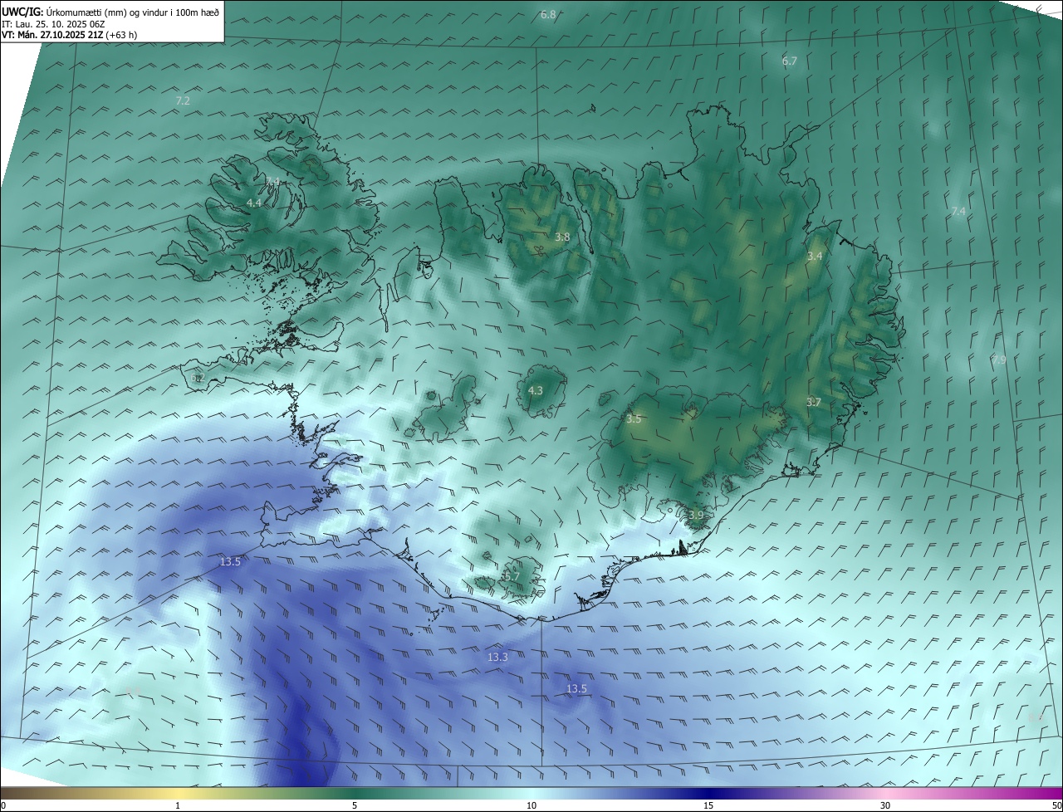Click the 6.2 value label
Screen dimensions: 1063x812
click(x=198, y=378)
